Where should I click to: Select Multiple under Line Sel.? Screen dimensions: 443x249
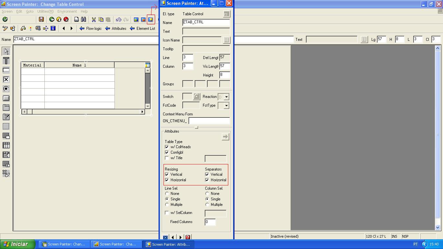click(x=167, y=205)
